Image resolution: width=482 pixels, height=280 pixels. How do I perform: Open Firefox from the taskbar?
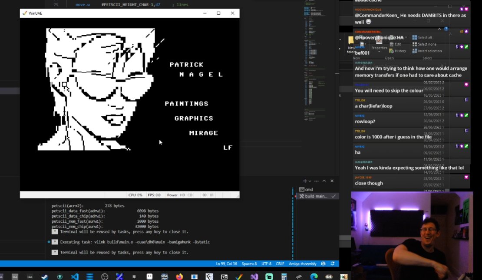(x=179, y=277)
